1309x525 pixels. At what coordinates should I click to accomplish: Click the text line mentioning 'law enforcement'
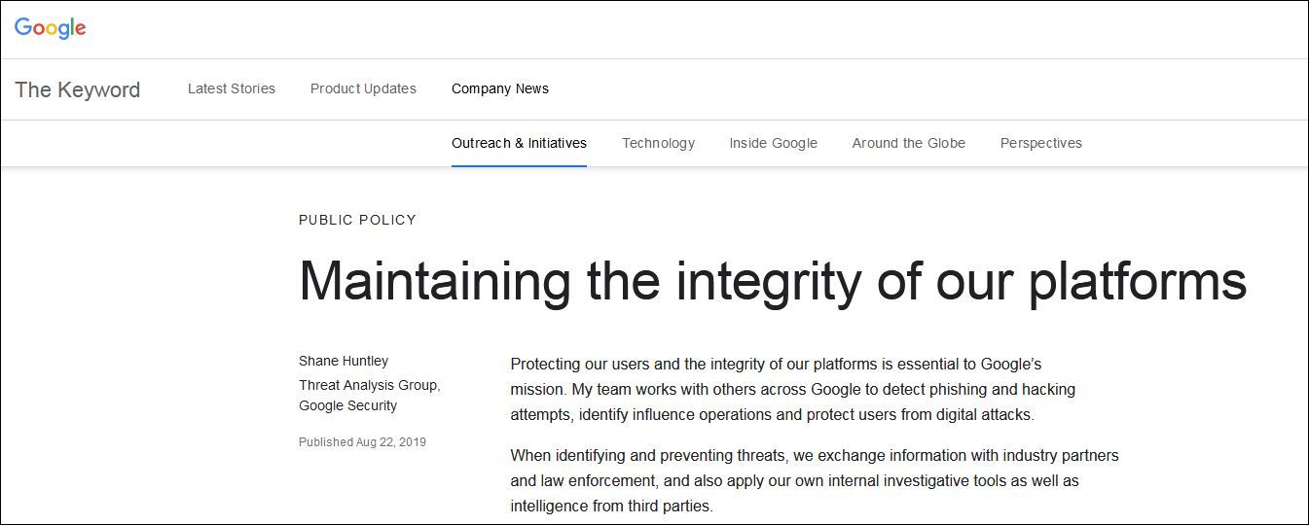click(x=794, y=480)
